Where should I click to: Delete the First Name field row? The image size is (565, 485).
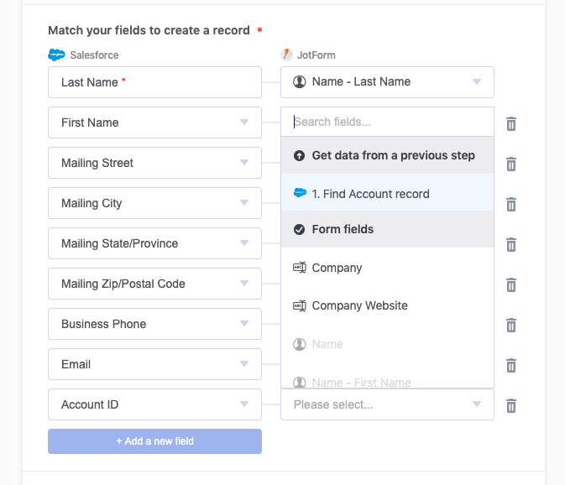(x=510, y=124)
